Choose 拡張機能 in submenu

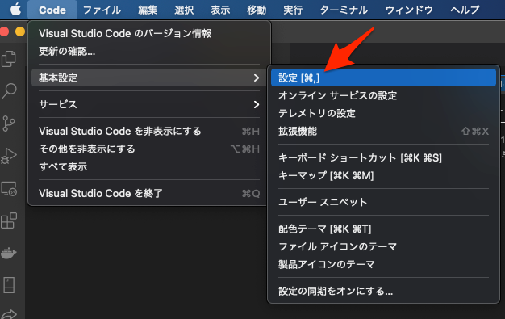(x=383, y=132)
